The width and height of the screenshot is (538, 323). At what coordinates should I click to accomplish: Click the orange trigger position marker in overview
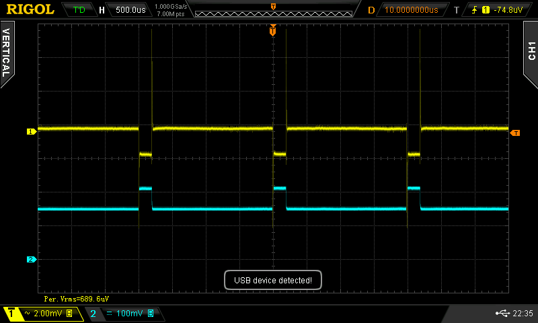pyautogui.click(x=273, y=7)
